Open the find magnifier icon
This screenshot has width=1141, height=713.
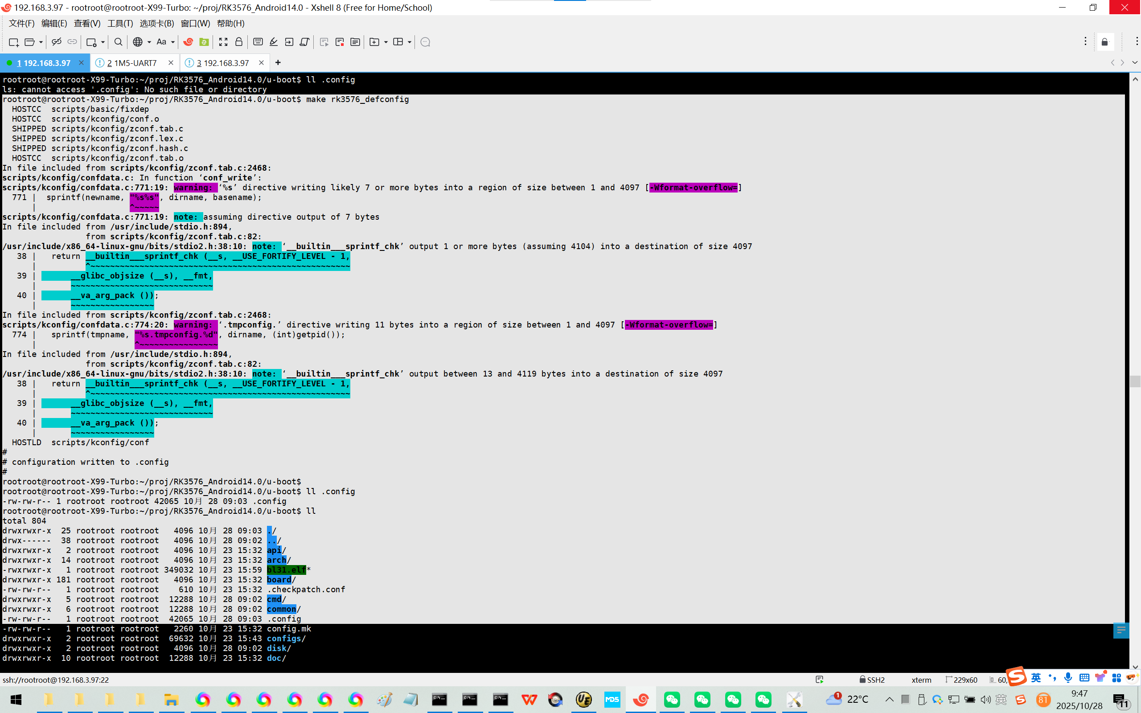[x=119, y=42]
